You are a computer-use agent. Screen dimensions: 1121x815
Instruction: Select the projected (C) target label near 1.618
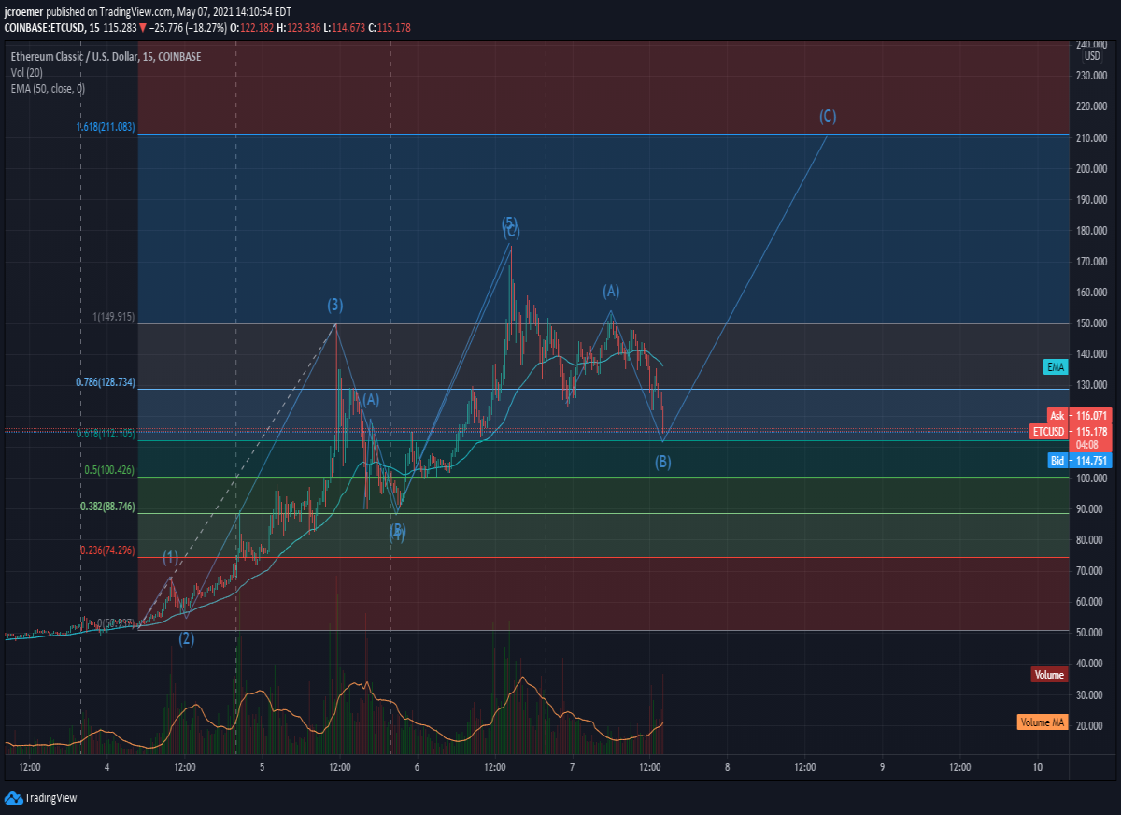point(828,117)
